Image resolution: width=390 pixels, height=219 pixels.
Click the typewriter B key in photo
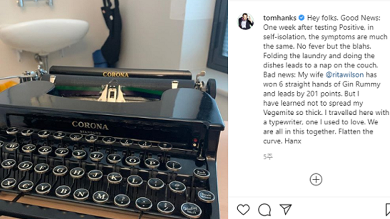(x=63, y=190)
